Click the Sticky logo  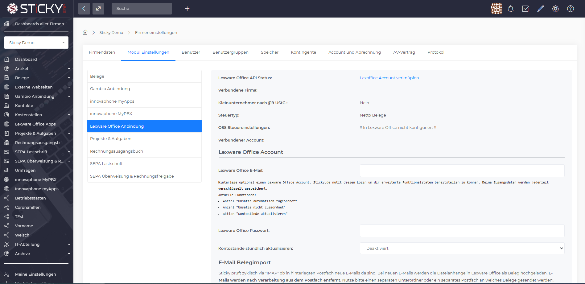pos(37,9)
